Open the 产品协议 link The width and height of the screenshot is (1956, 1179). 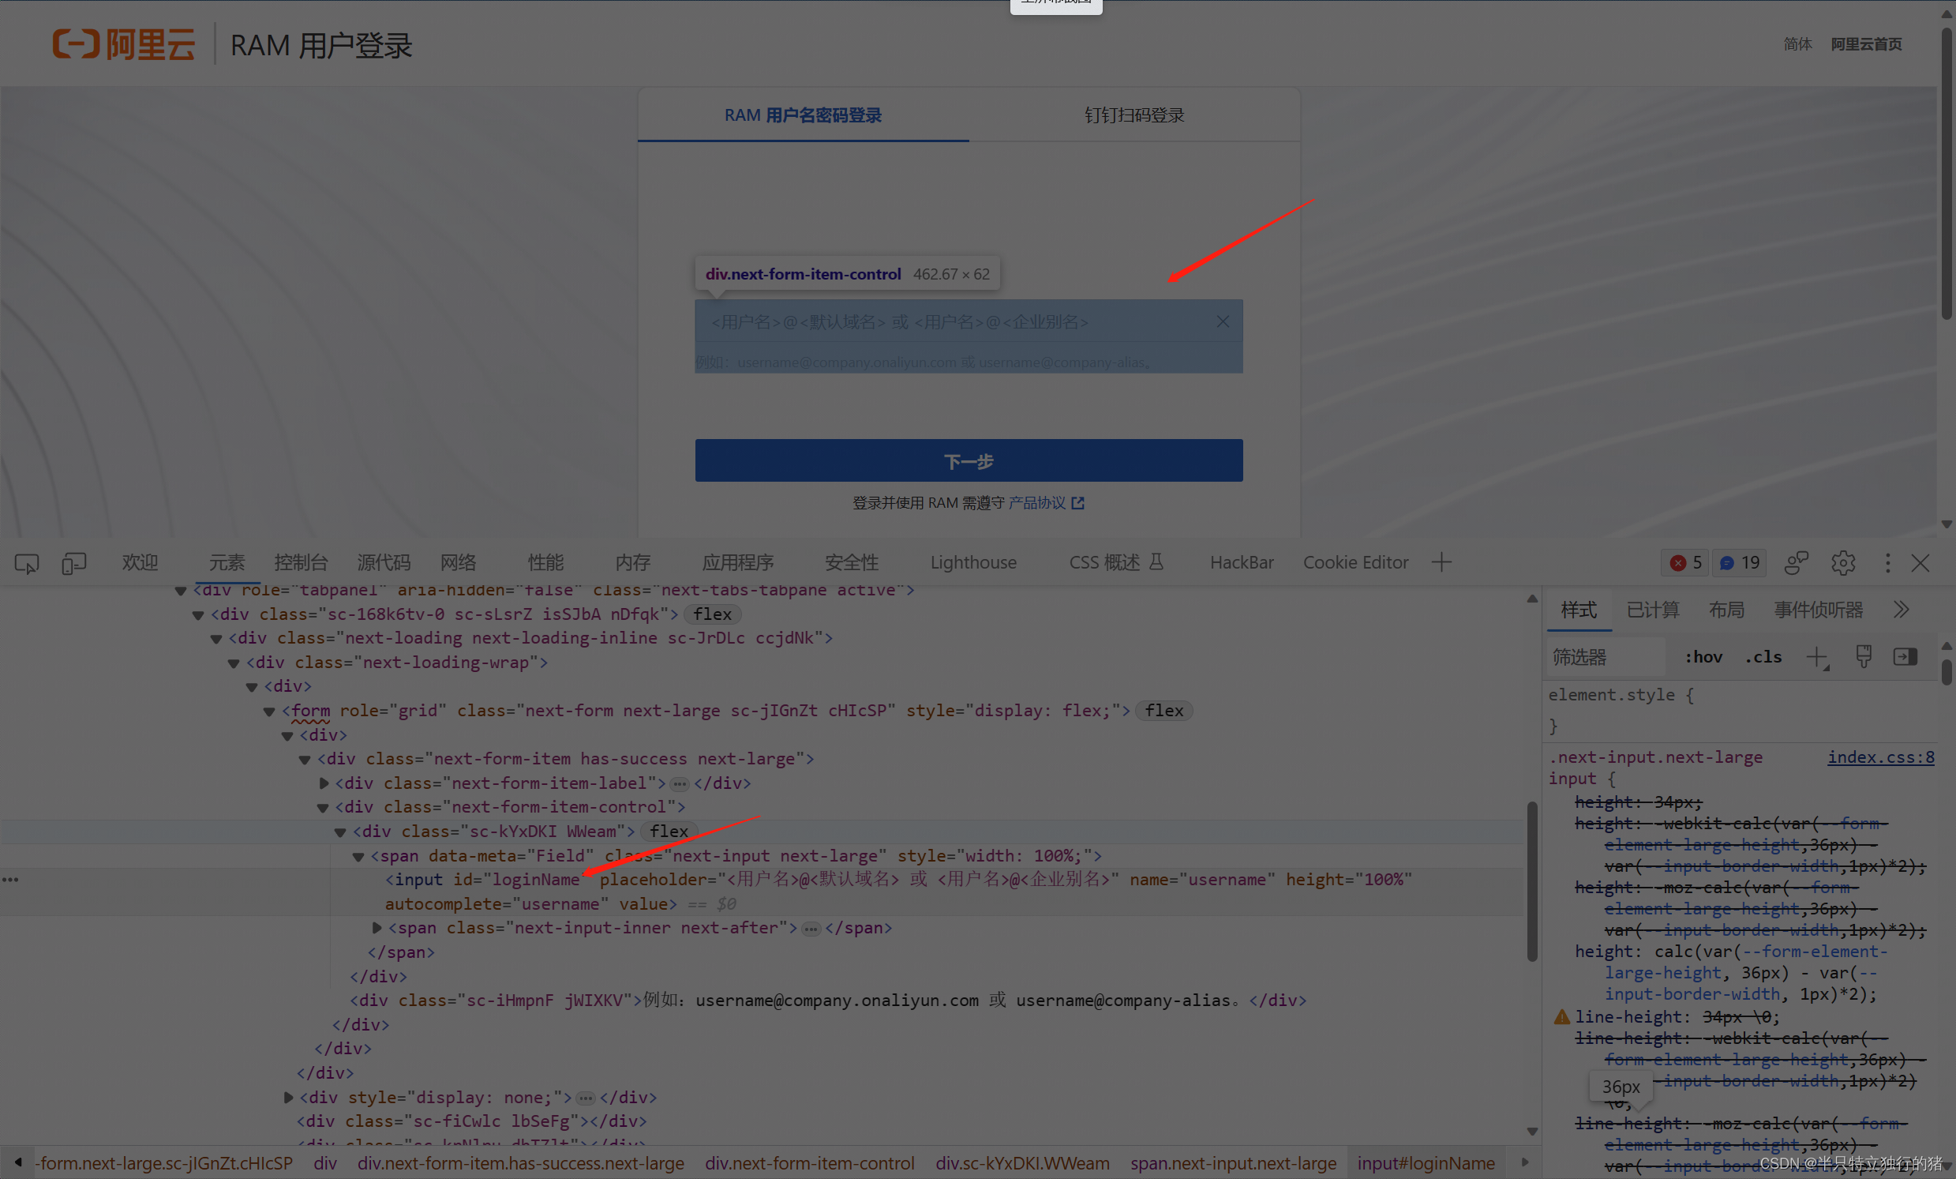pyautogui.click(x=1036, y=502)
